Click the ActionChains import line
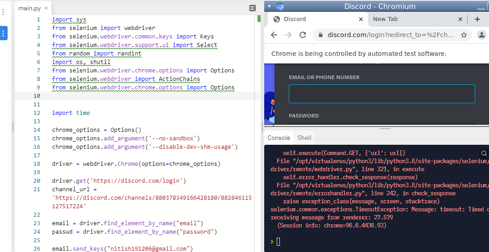The width and height of the screenshot is (489, 252). 126,79
